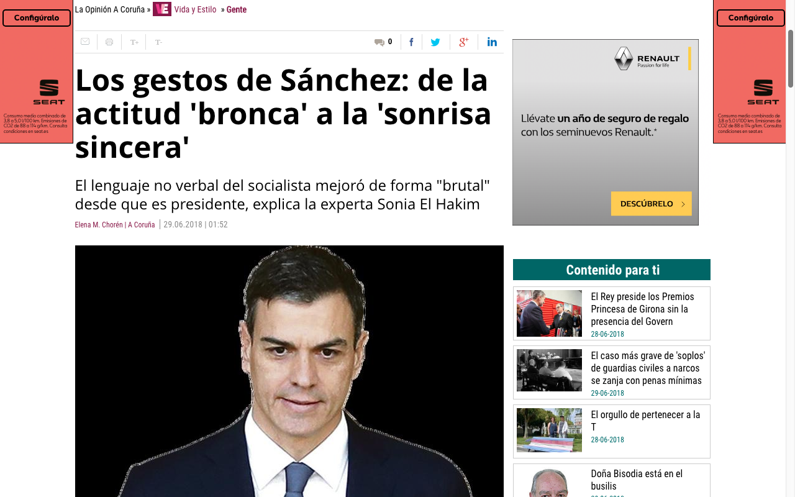The image size is (795, 497).
Task: Share article on LinkedIn icon
Action: coord(492,42)
